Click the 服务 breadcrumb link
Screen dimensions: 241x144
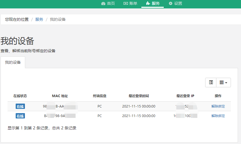click(x=39, y=19)
